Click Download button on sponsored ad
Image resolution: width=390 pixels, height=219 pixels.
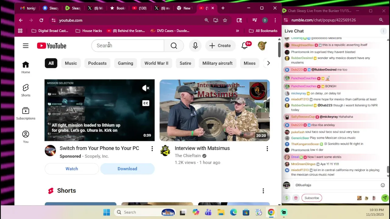click(x=127, y=169)
